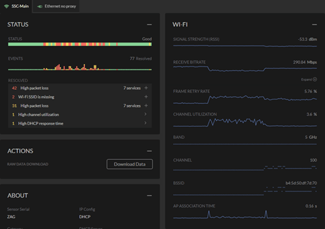Click the Receive Bitrate graph line
Screen dimensions: 325x229
[245, 68]
